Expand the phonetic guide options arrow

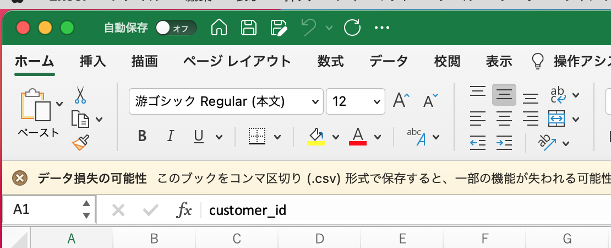pyautogui.click(x=436, y=137)
